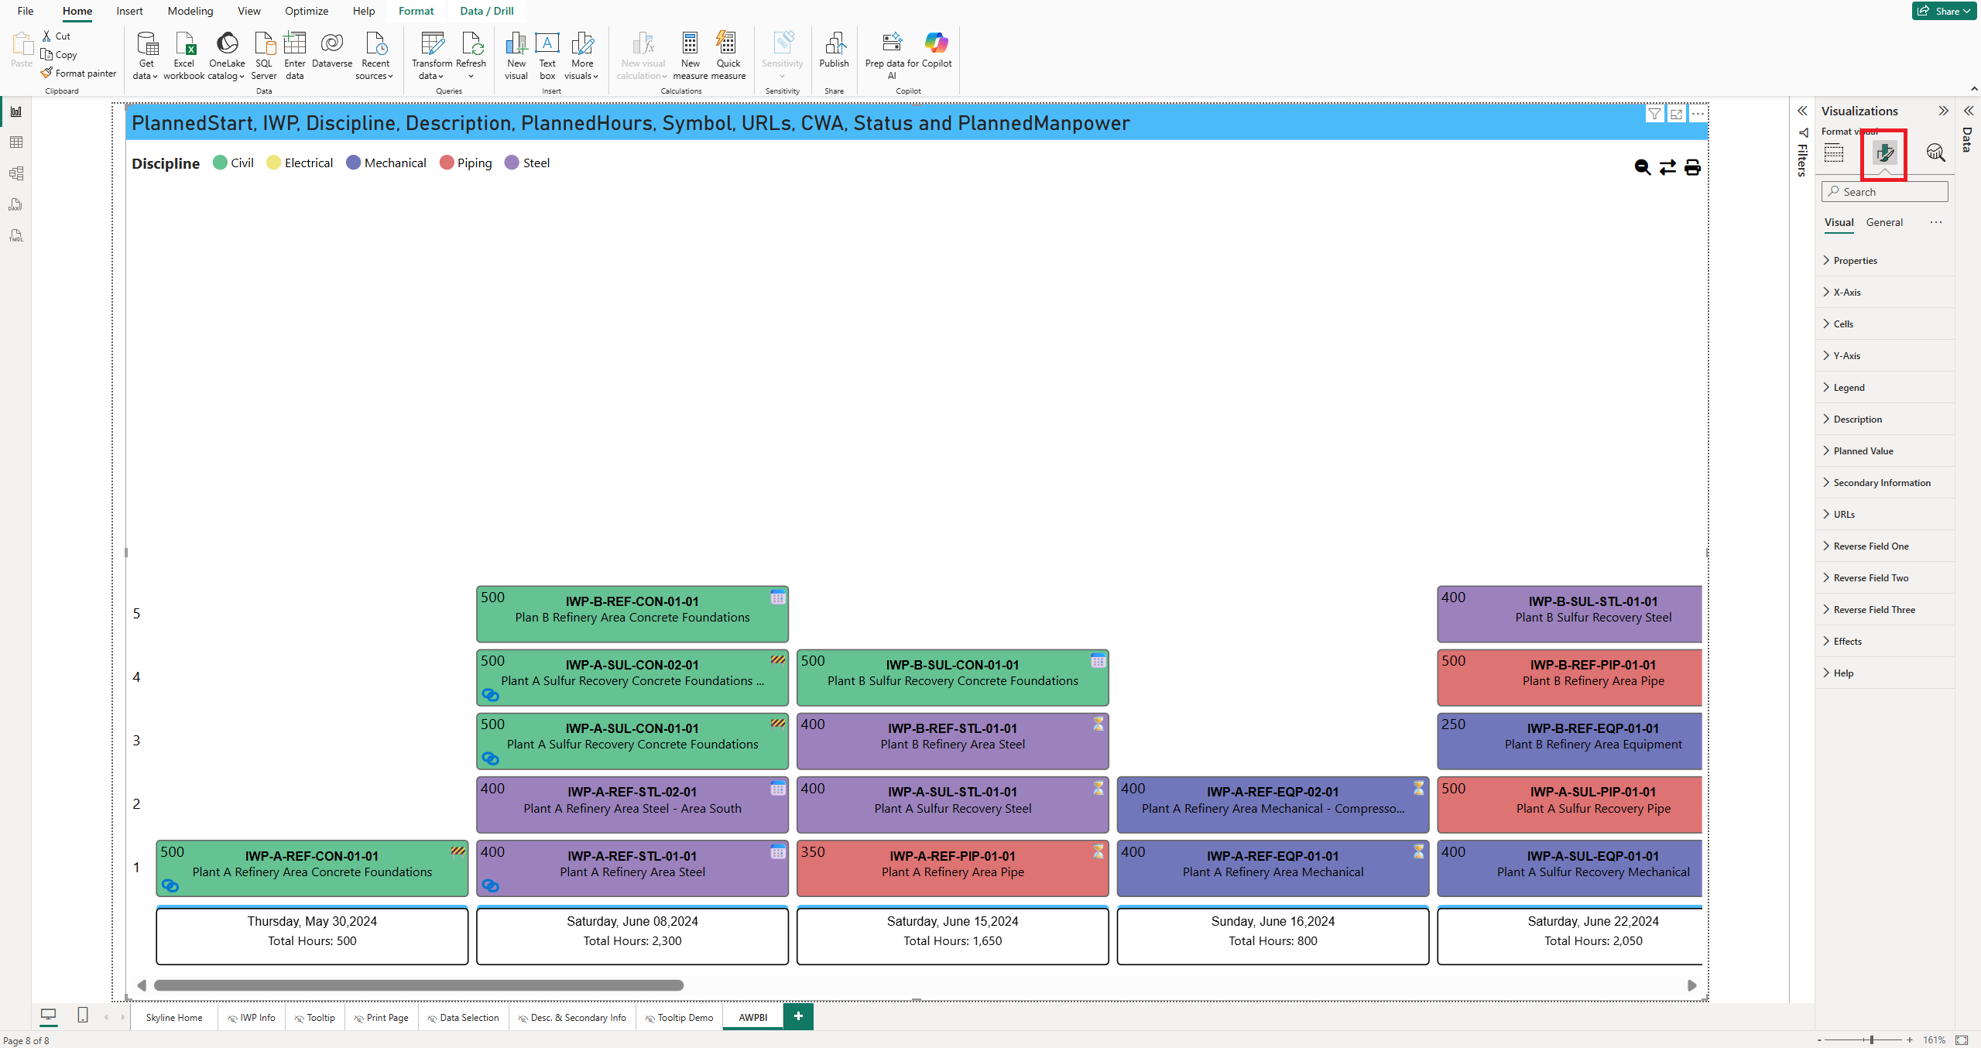Image resolution: width=1981 pixels, height=1048 pixels.
Task: Click the swap arrows icon on visual
Action: [1667, 167]
